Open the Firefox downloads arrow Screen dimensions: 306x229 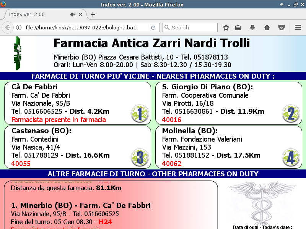point(252,27)
